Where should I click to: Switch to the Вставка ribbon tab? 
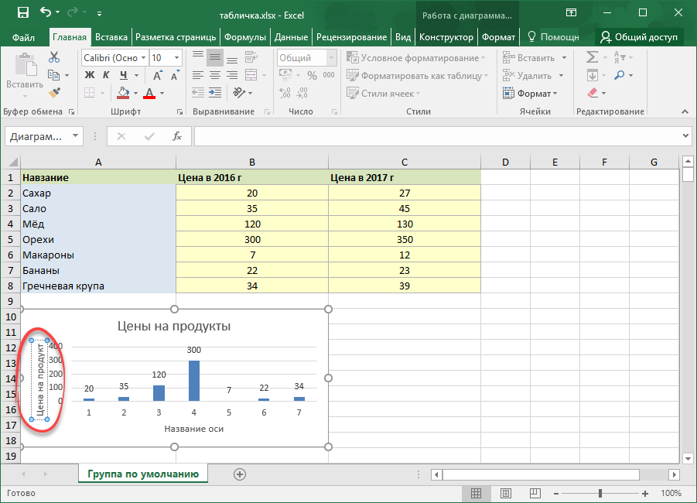(x=111, y=36)
